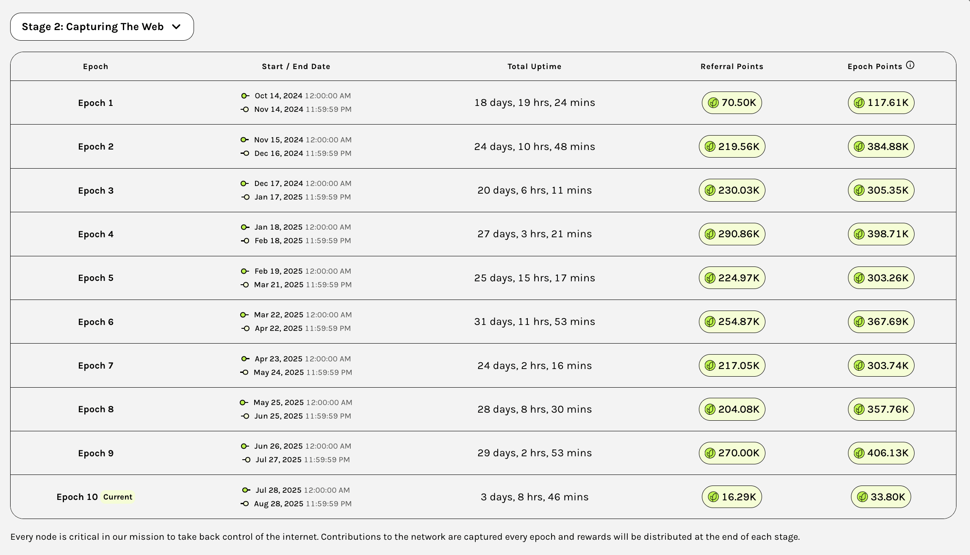Click leaf icon on 406.13K badge
This screenshot has height=555, width=970.
pyautogui.click(x=859, y=453)
